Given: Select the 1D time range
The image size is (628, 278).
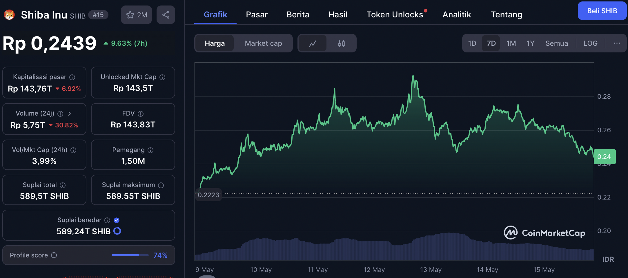Looking at the screenshot, I should [472, 43].
